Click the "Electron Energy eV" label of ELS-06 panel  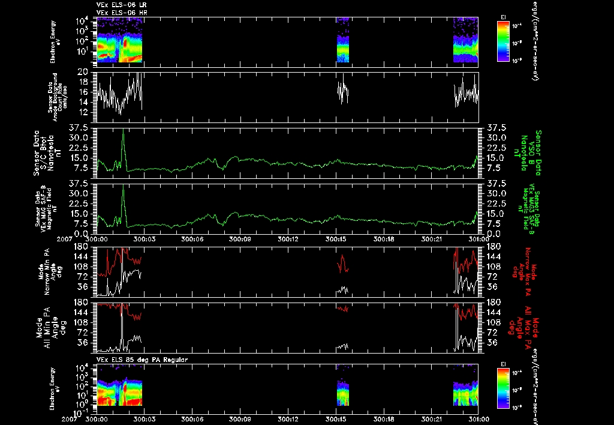[x=56, y=41]
